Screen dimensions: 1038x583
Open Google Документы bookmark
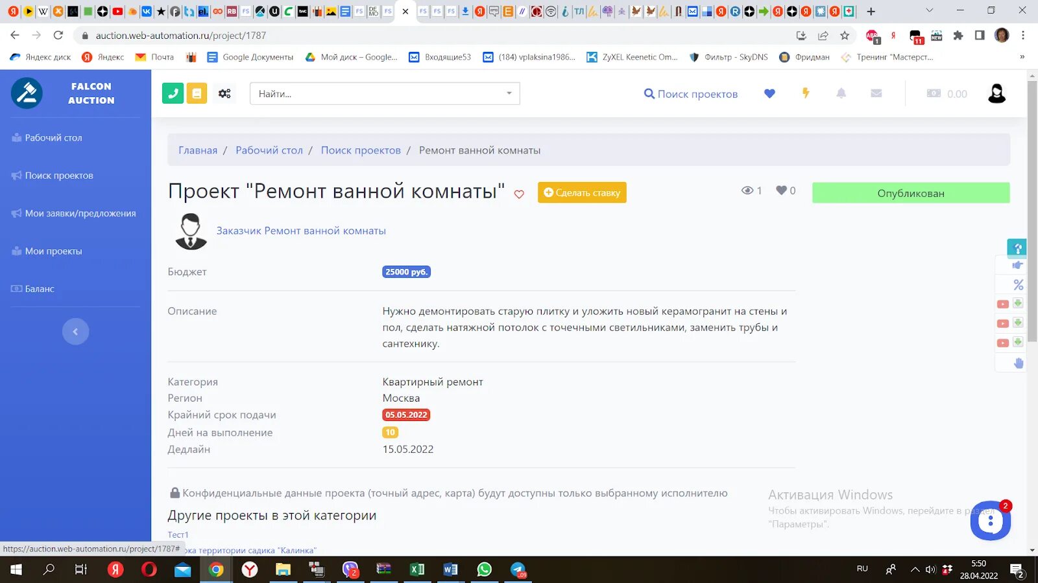pos(250,57)
